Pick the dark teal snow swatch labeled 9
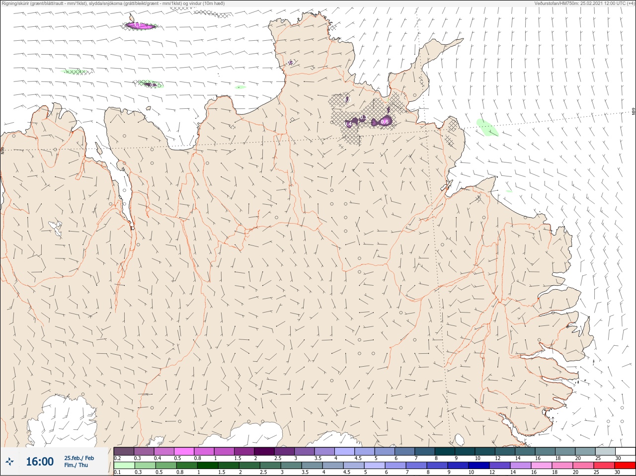The image size is (636, 476). pos(465,451)
